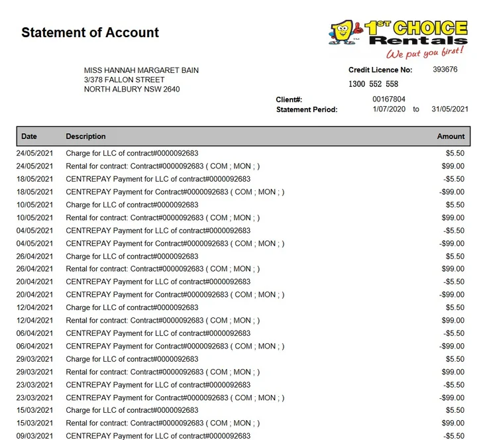Click the Credit Licence No label
The image size is (477, 440).
pos(380,70)
